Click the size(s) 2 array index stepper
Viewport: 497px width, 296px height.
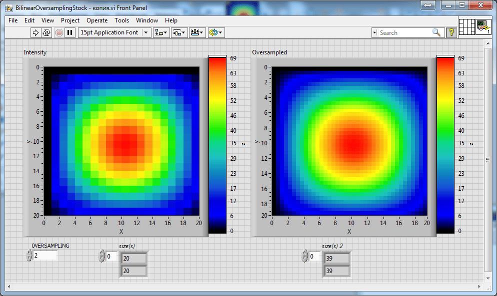pos(304,256)
